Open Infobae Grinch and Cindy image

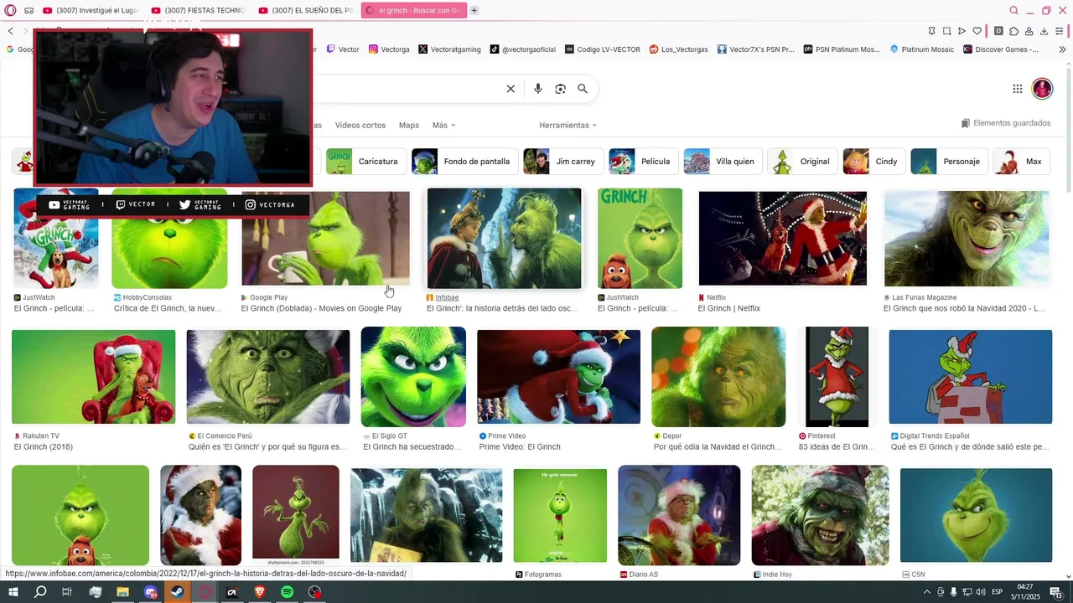pos(504,238)
